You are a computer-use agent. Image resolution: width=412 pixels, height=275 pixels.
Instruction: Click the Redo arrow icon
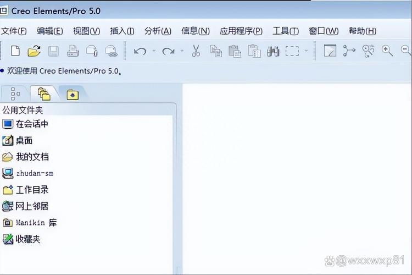(x=168, y=51)
